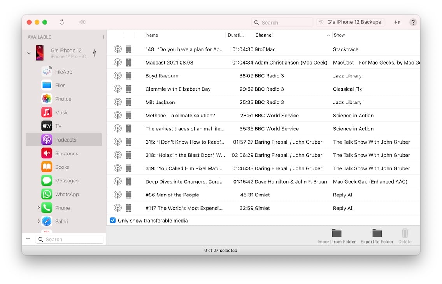442x284 pixels.
Task: Click the refresh icon in toolbar
Action: coord(62,22)
